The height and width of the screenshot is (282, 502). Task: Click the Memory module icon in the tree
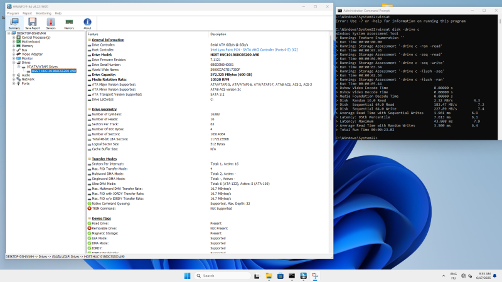pos(19,46)
